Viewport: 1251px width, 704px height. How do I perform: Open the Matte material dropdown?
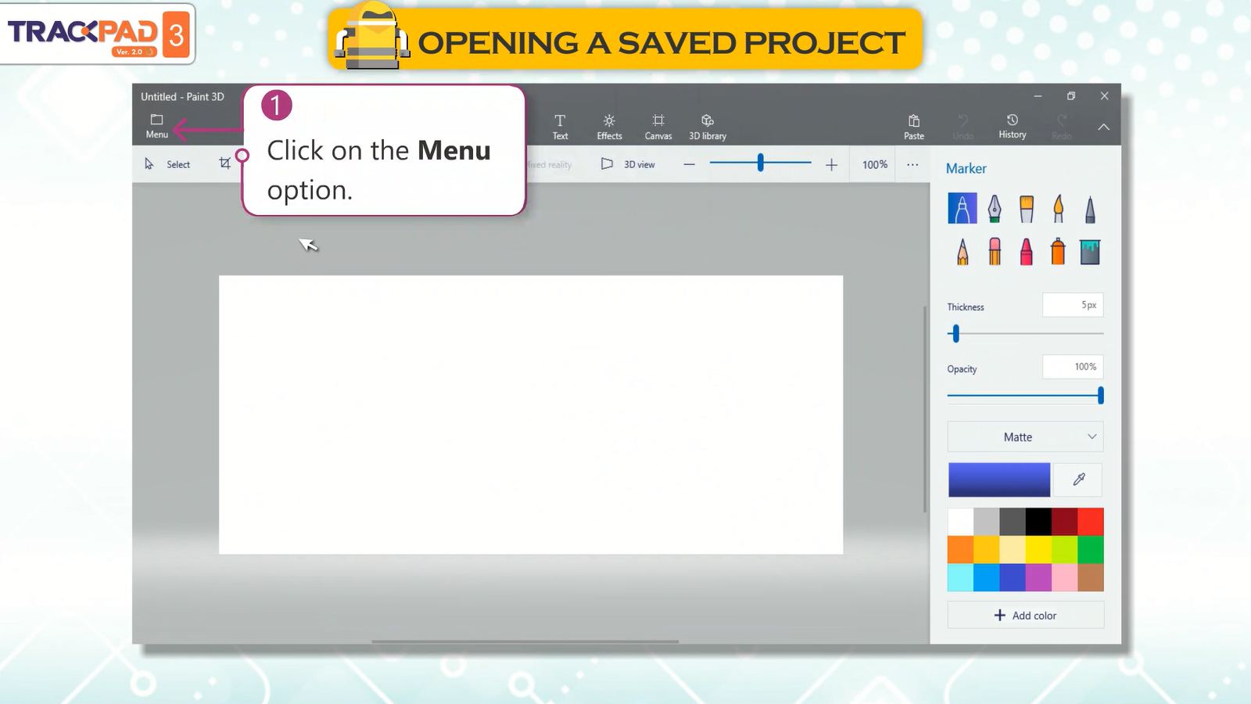click(x=1025, y=437)
